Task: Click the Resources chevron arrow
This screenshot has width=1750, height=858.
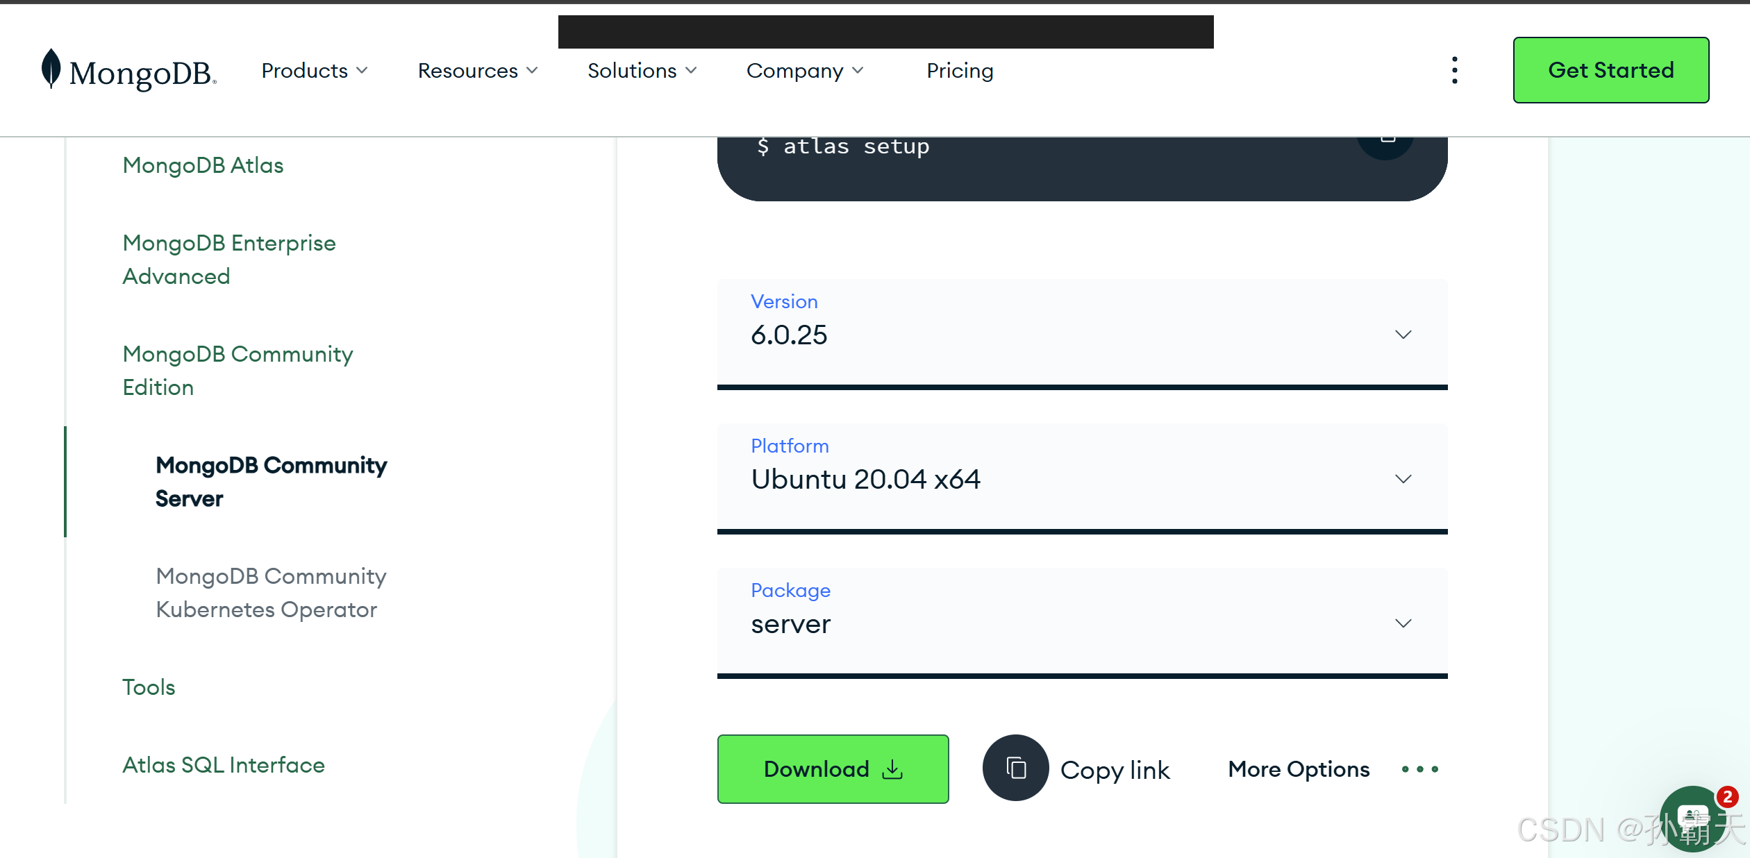Action: [x=532, y=71]
